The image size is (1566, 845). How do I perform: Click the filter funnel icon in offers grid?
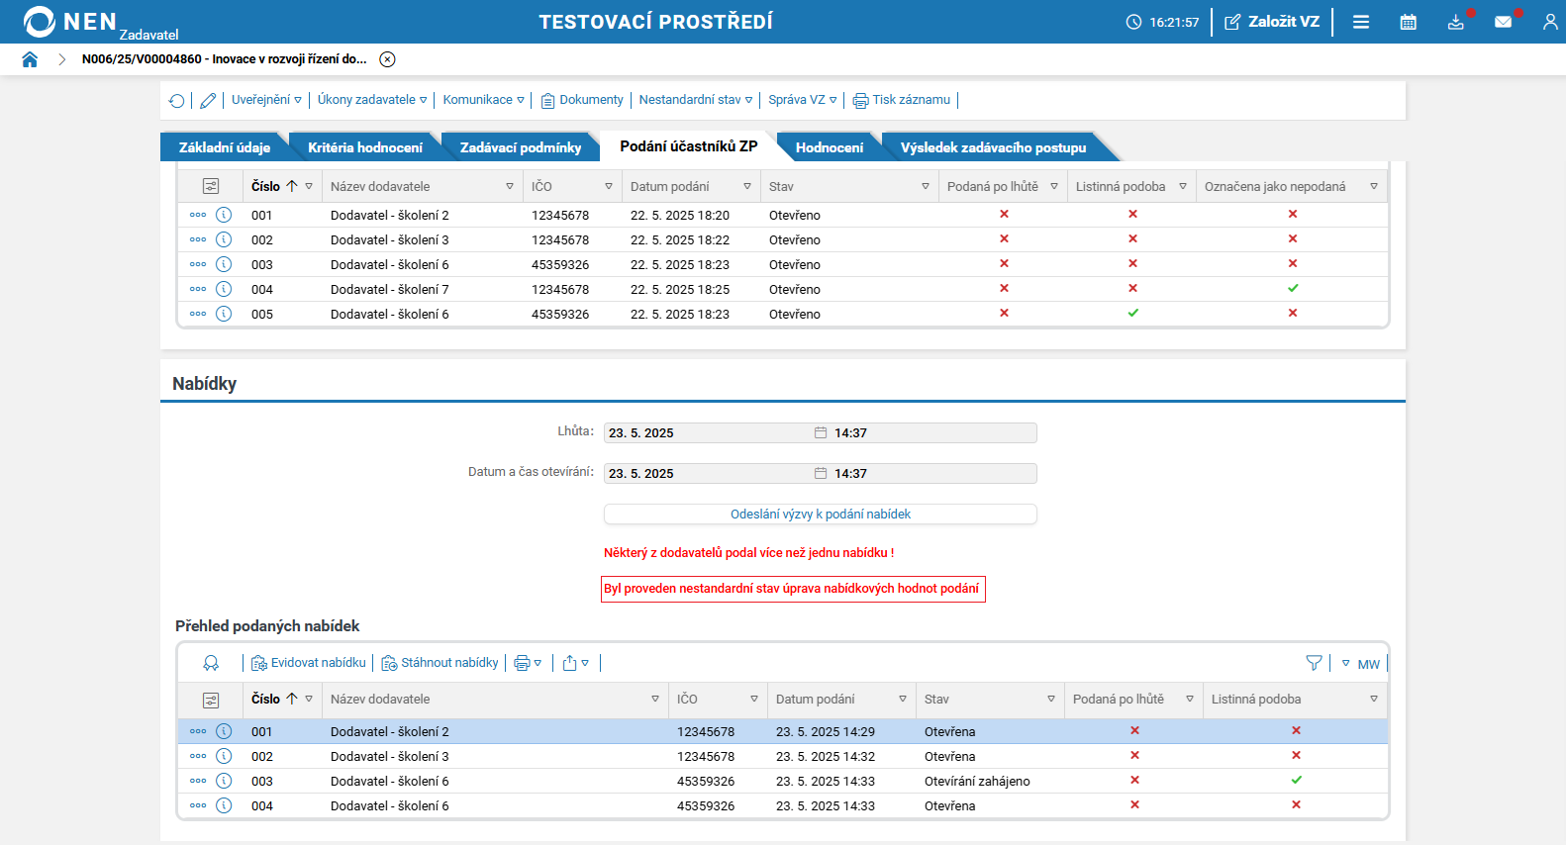(1314, 663)
